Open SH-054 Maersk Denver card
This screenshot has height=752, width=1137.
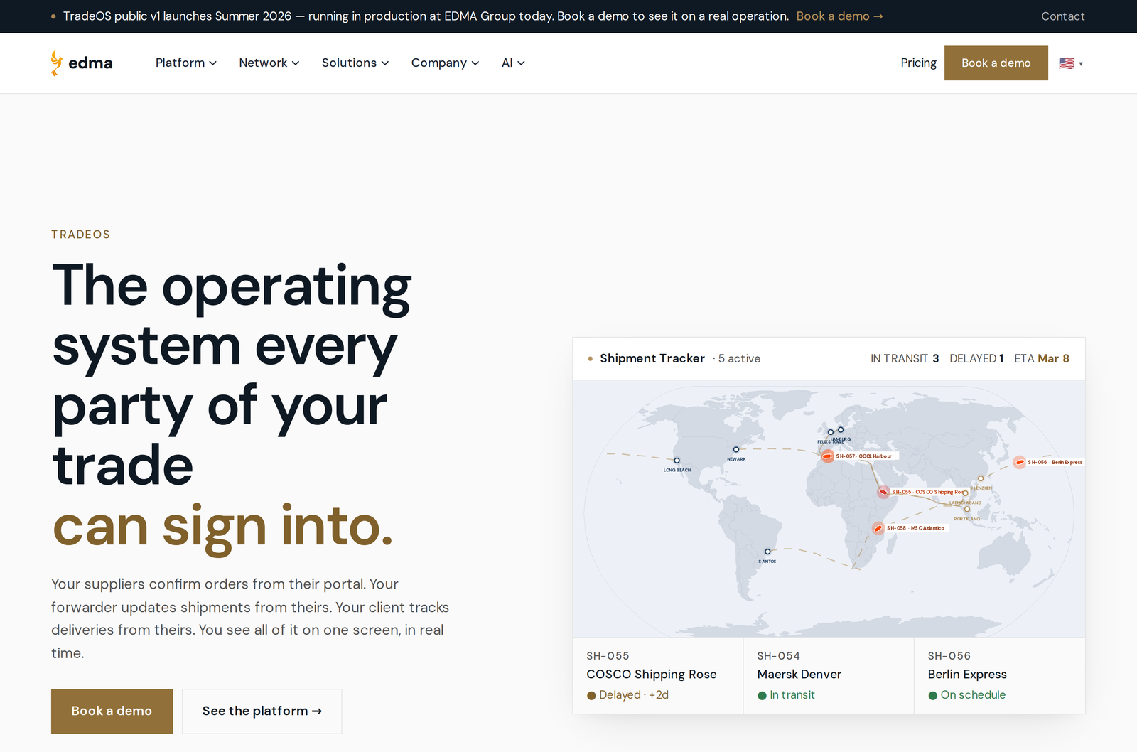[829, 675]
